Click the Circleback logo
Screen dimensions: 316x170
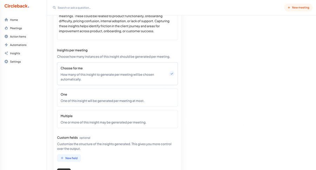(17, 6)
